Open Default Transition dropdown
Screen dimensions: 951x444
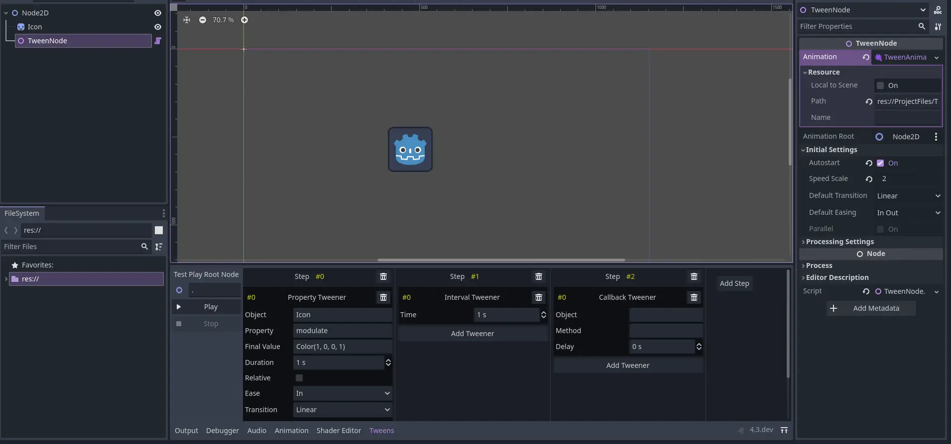(x=908, y=196)
